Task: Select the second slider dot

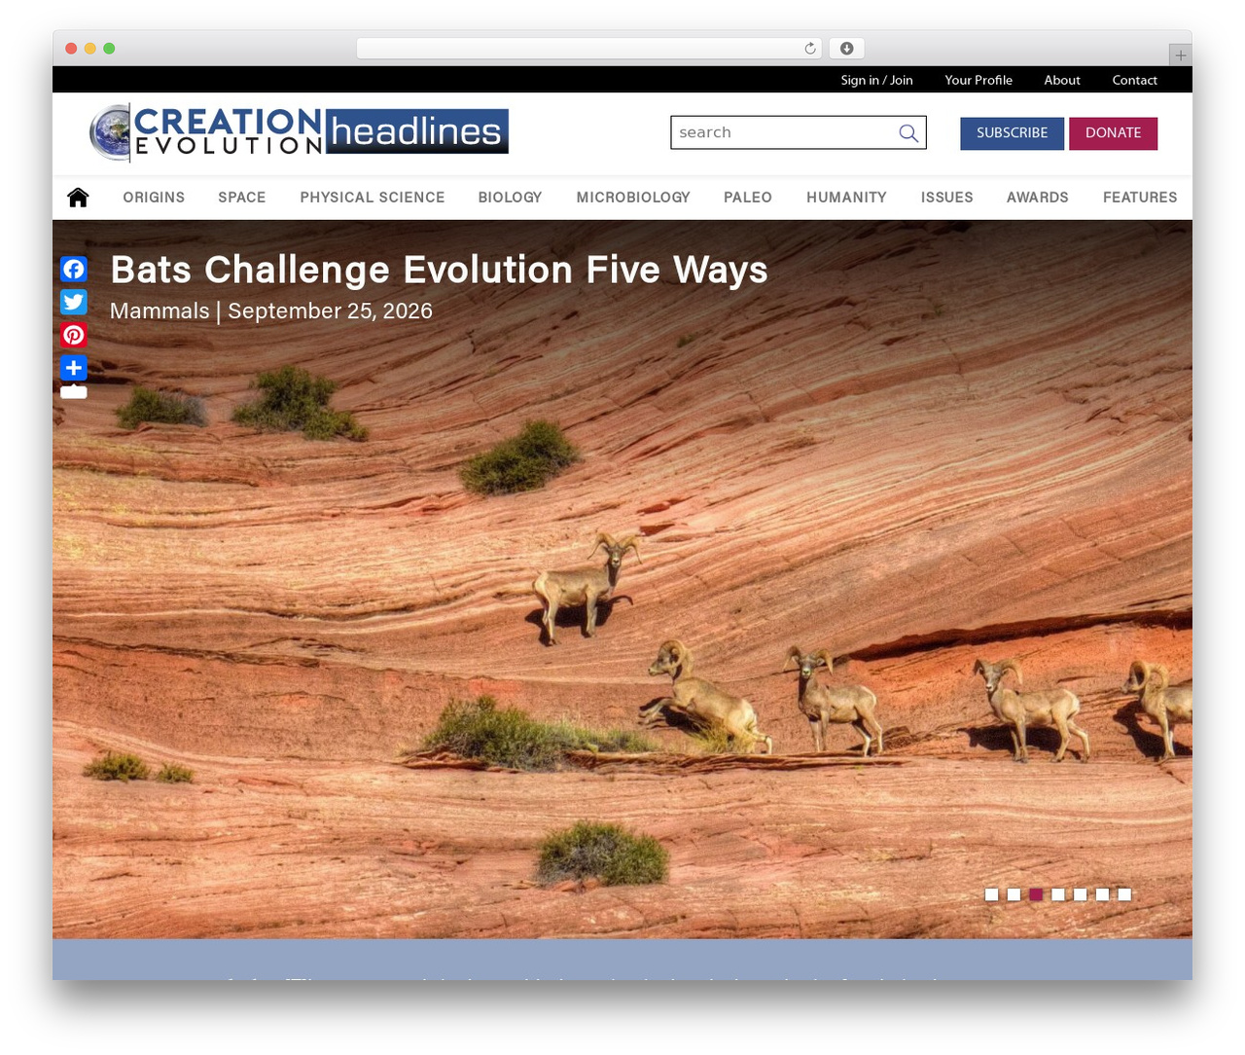Action: [1014, 894]
